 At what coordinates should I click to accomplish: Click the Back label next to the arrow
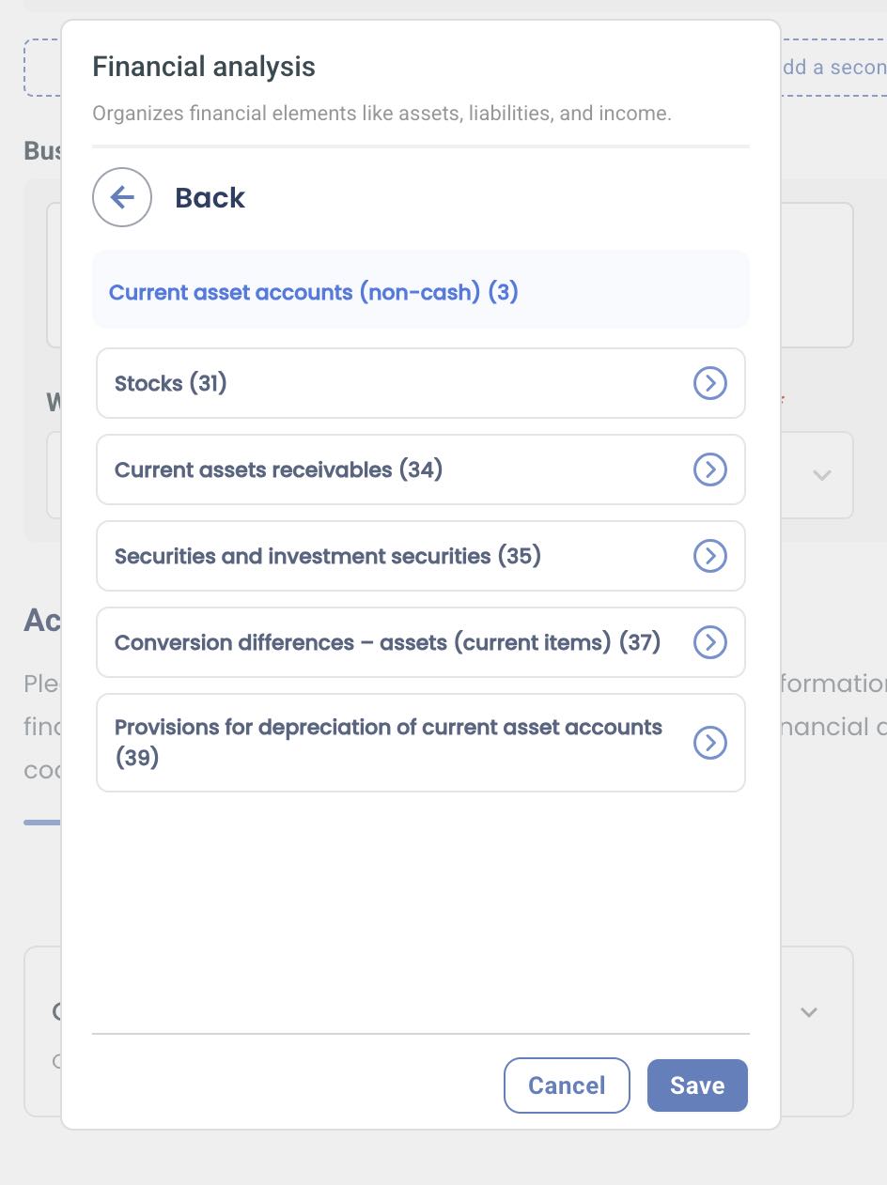pos(209,197)
